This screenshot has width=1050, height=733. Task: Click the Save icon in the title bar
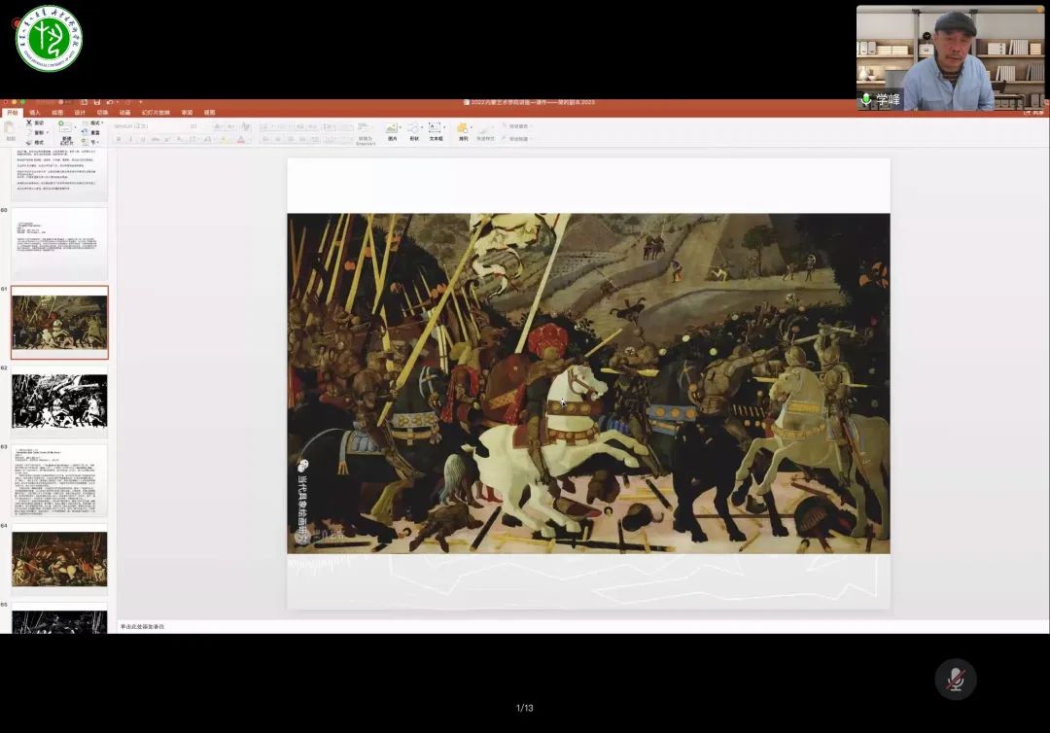(x=97, y=102)
